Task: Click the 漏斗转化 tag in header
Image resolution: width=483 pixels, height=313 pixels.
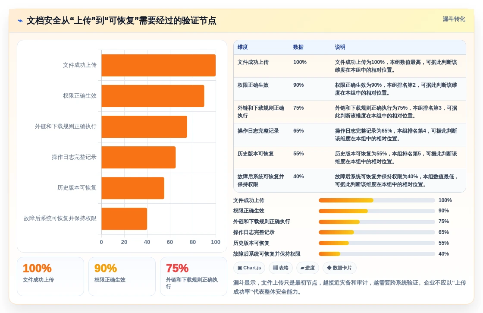Action: pos(454,19)
